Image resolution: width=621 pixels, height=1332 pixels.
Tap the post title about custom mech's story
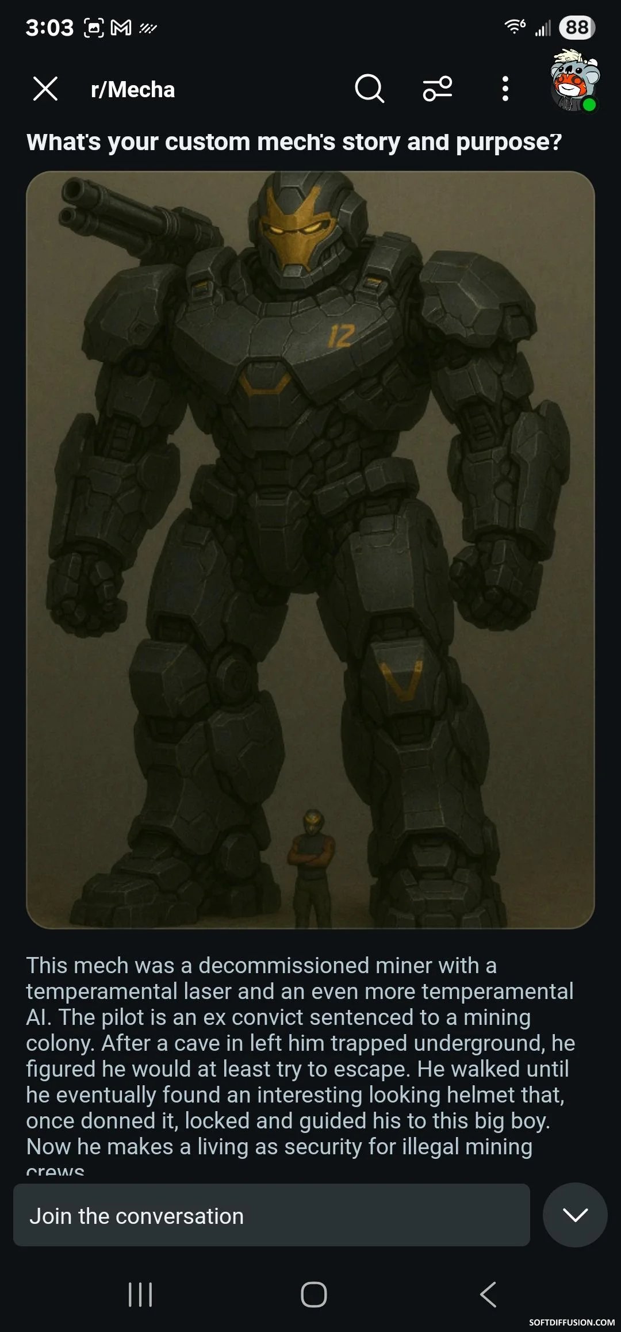[x=294, y=142]
